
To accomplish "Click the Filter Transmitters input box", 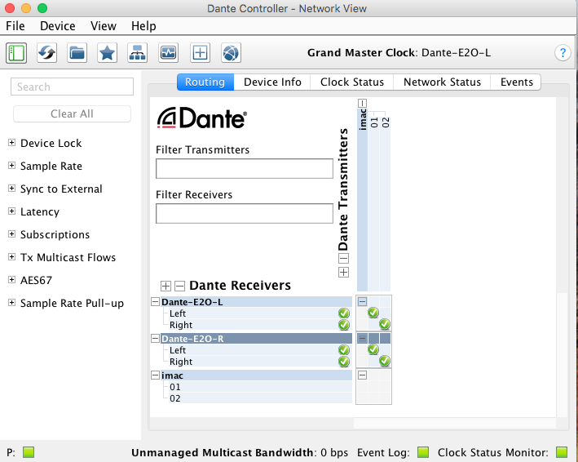I will (x=245, y=169).
